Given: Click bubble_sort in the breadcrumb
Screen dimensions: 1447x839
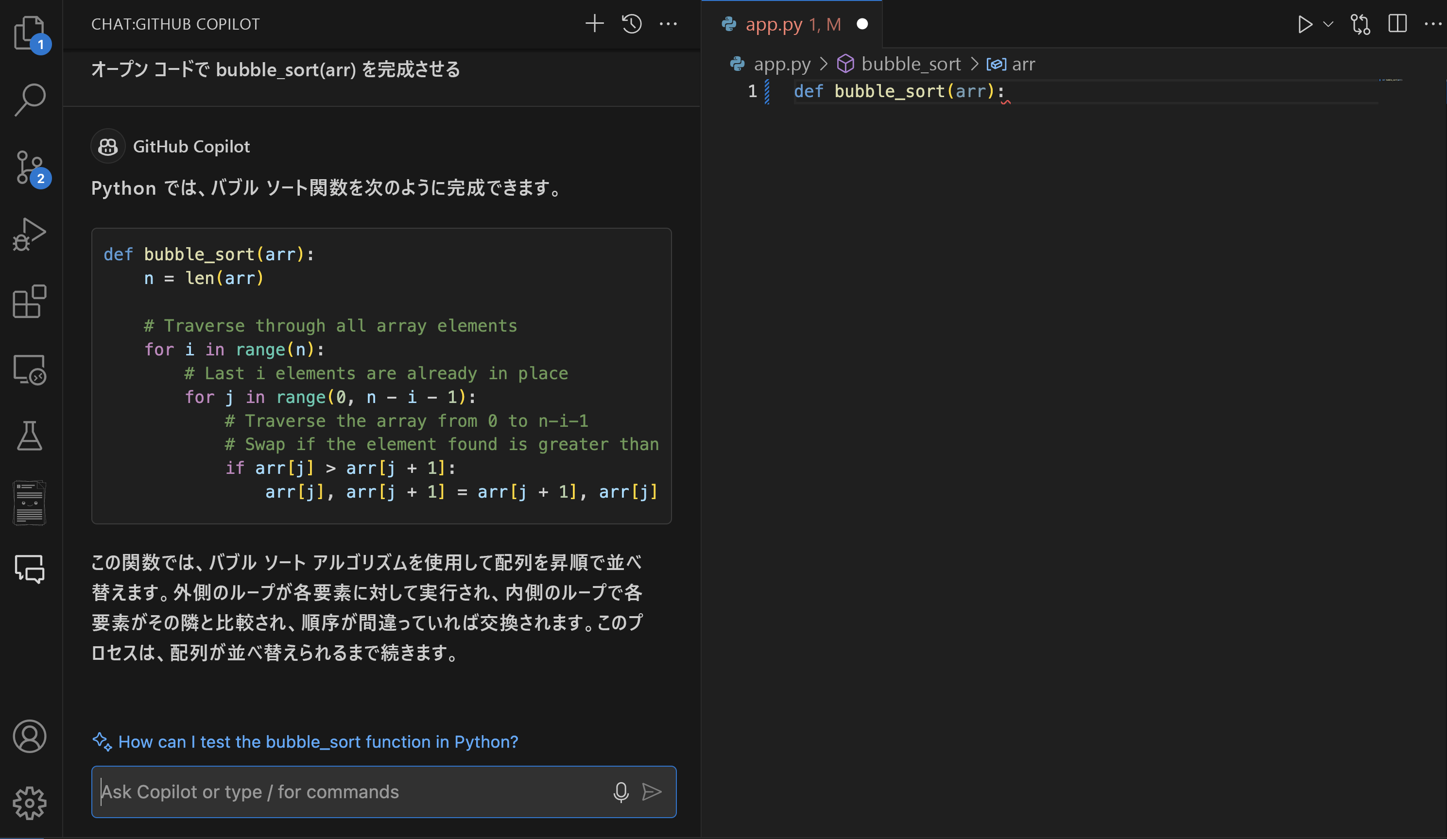Looking at the screenshot, I should pyautogui.click(x=910, y=64).
